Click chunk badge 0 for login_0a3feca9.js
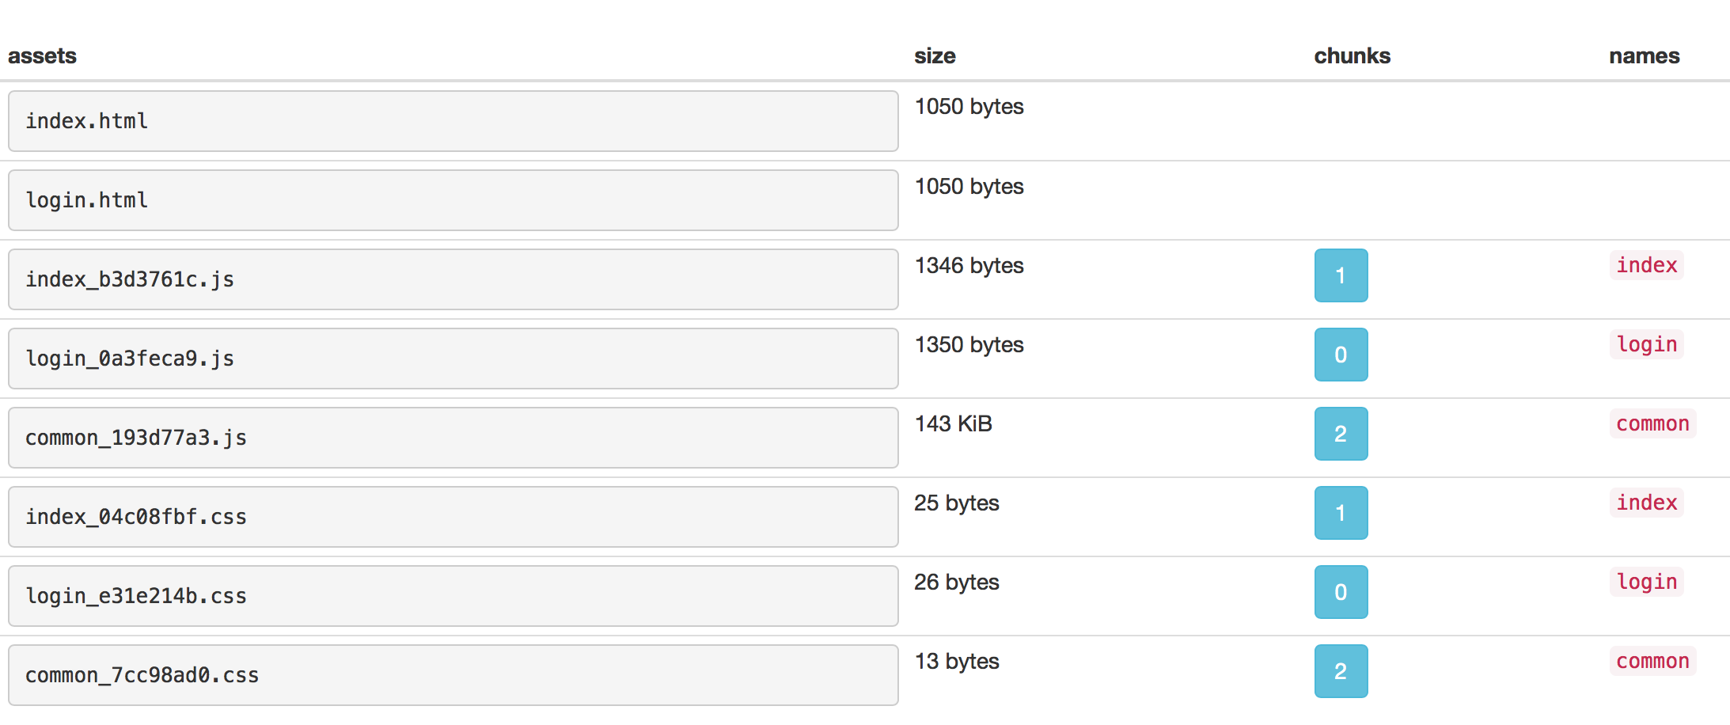This screenshot has height=725, width=1730. pyautogui.click(x=1341, y=355)
